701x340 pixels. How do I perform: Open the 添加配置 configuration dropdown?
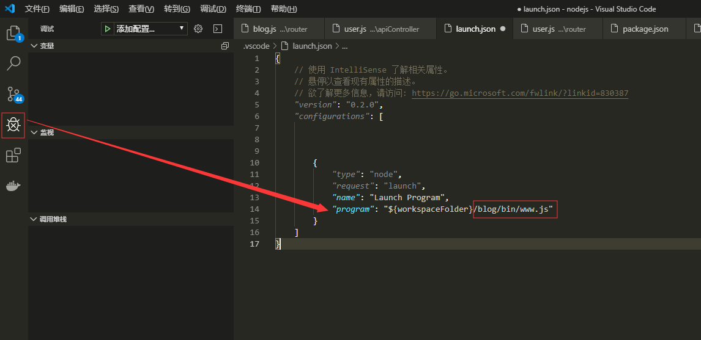(x=150, y=29)
